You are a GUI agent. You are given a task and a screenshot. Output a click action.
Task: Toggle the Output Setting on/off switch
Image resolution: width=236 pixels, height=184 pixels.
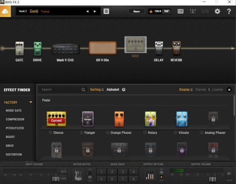pyautogui.click(x=162, y=175)
